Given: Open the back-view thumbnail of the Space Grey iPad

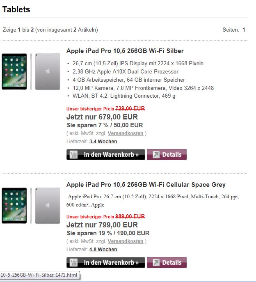Looking at the screenshot, I should tap(47, 205).
